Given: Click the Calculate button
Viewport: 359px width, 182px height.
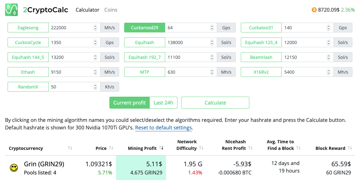Looking at the screenshot, I should coord(215,103).
